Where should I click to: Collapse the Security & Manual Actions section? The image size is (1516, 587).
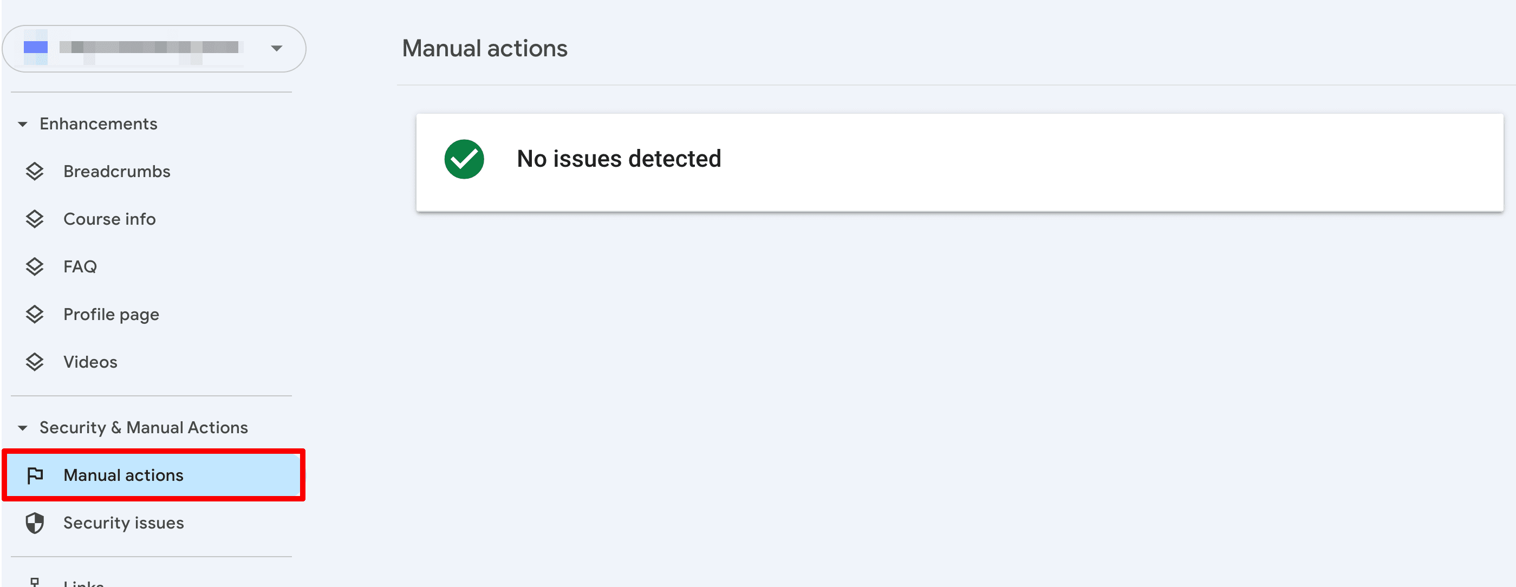pos(22,428)
